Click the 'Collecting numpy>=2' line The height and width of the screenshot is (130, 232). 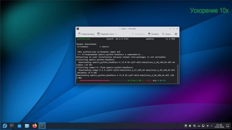click(105, 68)
